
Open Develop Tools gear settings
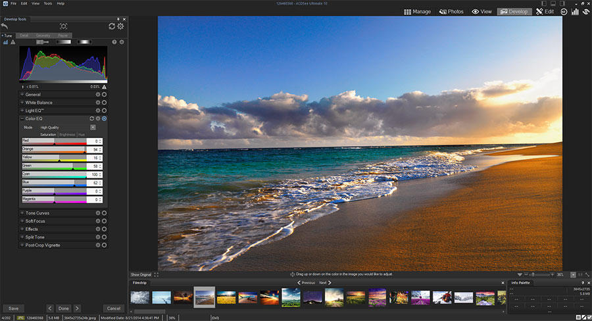point(120,26)
